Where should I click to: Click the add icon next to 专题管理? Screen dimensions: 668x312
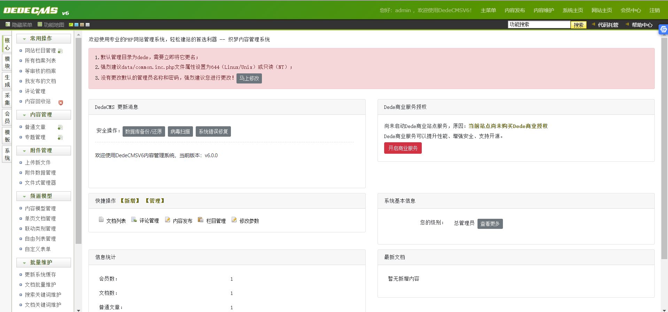pyautogui.click(x=60, y=138)
